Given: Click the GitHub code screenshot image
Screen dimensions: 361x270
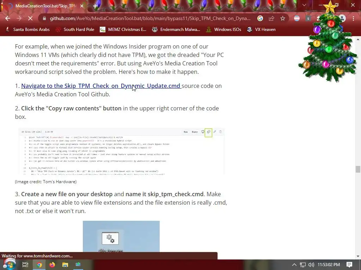Looking at the screenshot, I should click(x=121, y=152).
